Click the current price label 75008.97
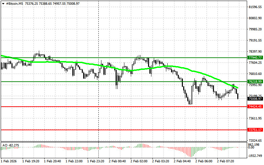 pyautogui.click(x=255, y=99)
